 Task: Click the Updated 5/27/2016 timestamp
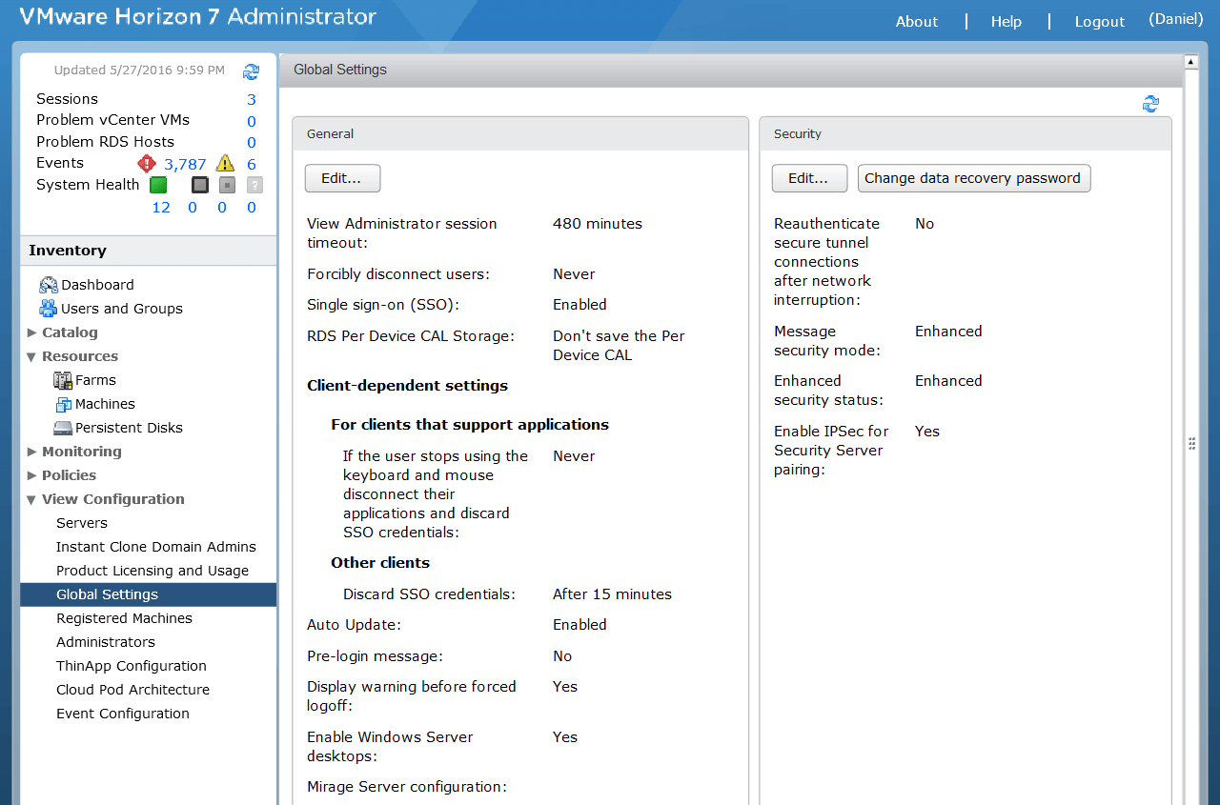(x=139, y=70)
